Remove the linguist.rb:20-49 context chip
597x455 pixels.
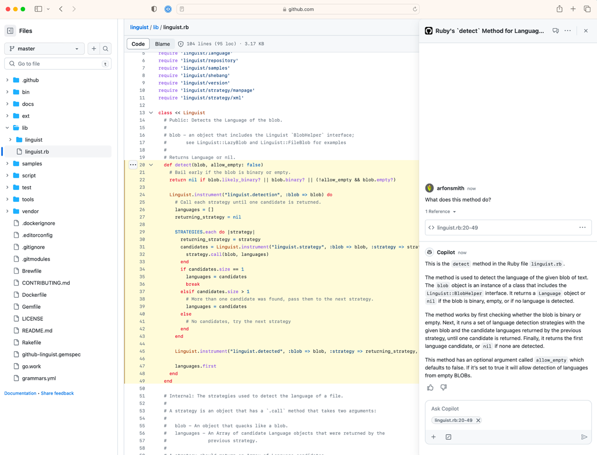(x=478, y=420)
